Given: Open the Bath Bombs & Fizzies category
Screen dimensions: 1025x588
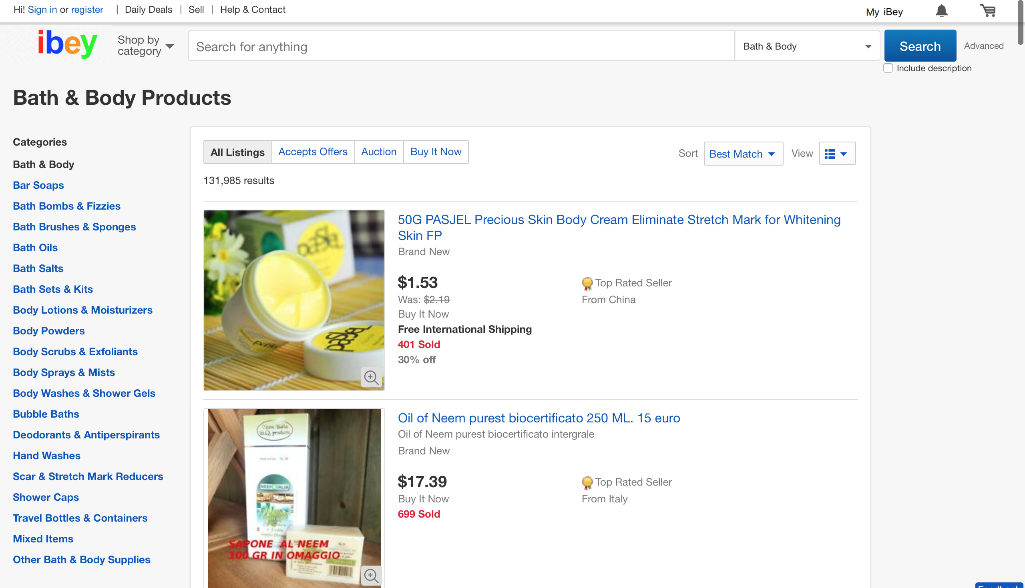Looking at the screenshot, I should (x=67, y=206).
